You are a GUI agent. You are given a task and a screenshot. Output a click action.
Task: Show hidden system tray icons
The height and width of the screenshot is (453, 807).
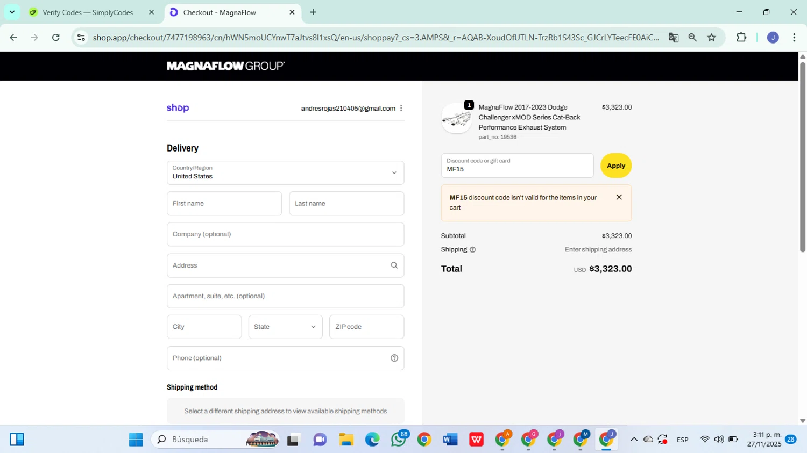634,440
